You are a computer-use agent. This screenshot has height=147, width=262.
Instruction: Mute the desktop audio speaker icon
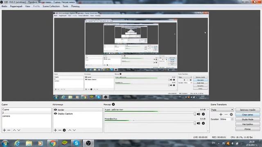tap(199, 114)
